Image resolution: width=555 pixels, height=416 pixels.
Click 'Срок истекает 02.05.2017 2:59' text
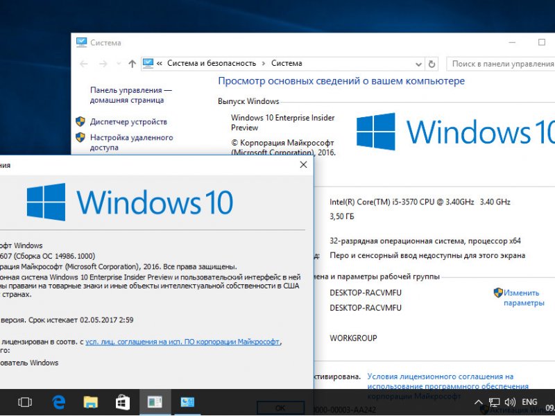[x=80, y=320]
